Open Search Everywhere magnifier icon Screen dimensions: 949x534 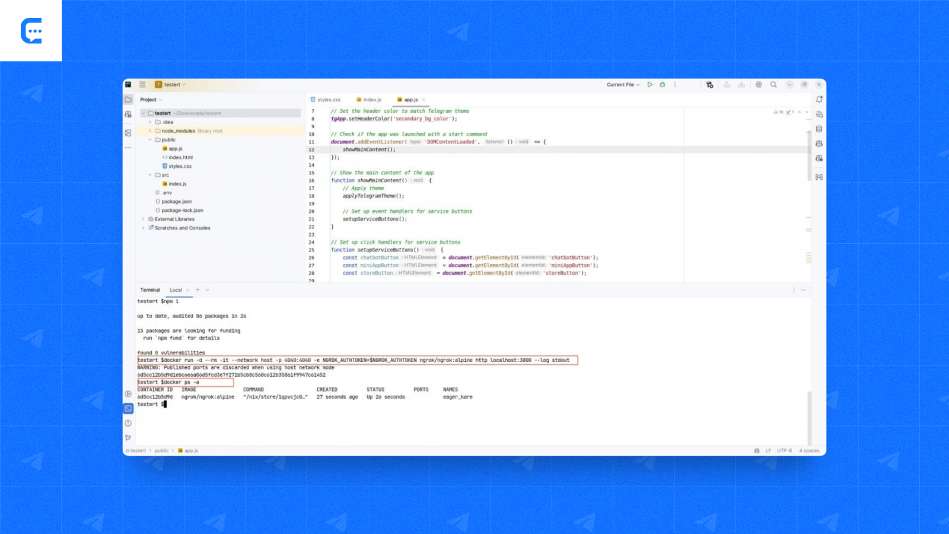pyautogui.click(x=773, y=85)
